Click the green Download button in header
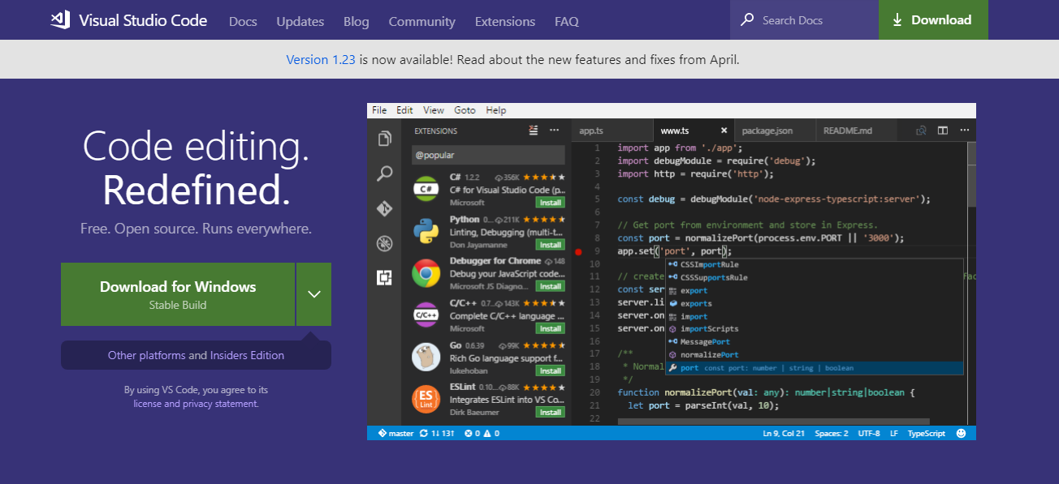 pos(933,20)
